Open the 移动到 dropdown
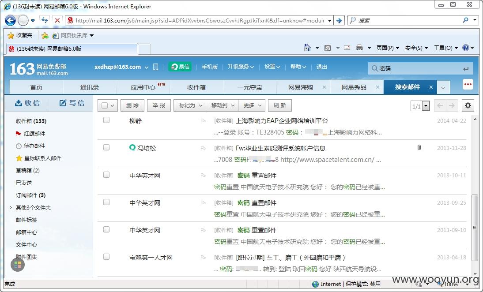Viewport: 483px width, 292px height. pyautogui.click(x=222, y=105)
